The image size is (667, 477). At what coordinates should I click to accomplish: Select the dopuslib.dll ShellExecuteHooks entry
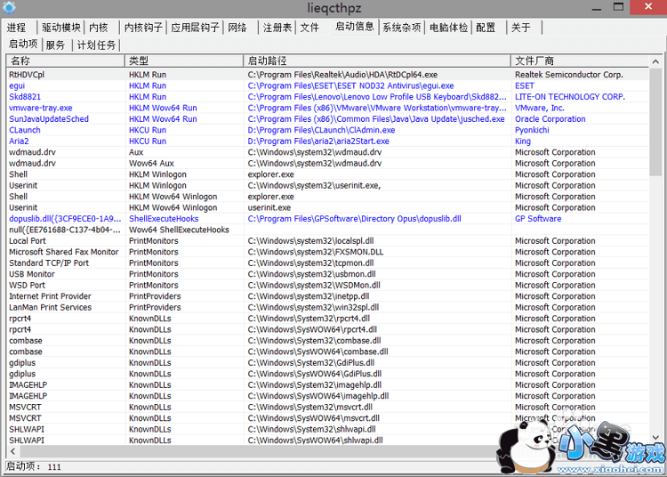327,218
